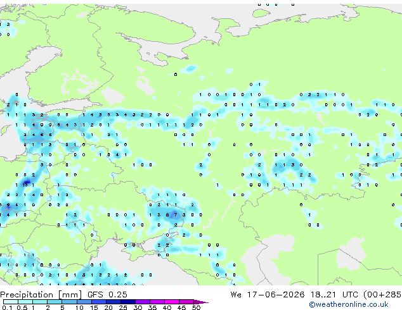This screenshot has height=310, width=402.
Task: Click the 20 mm dark blue legend swatch
Action: click(x=113, y=302)
